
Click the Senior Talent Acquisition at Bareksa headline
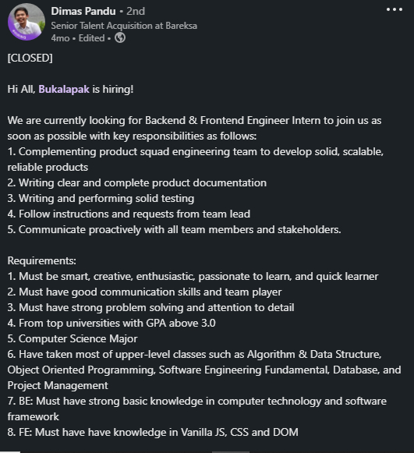(124, 26)
